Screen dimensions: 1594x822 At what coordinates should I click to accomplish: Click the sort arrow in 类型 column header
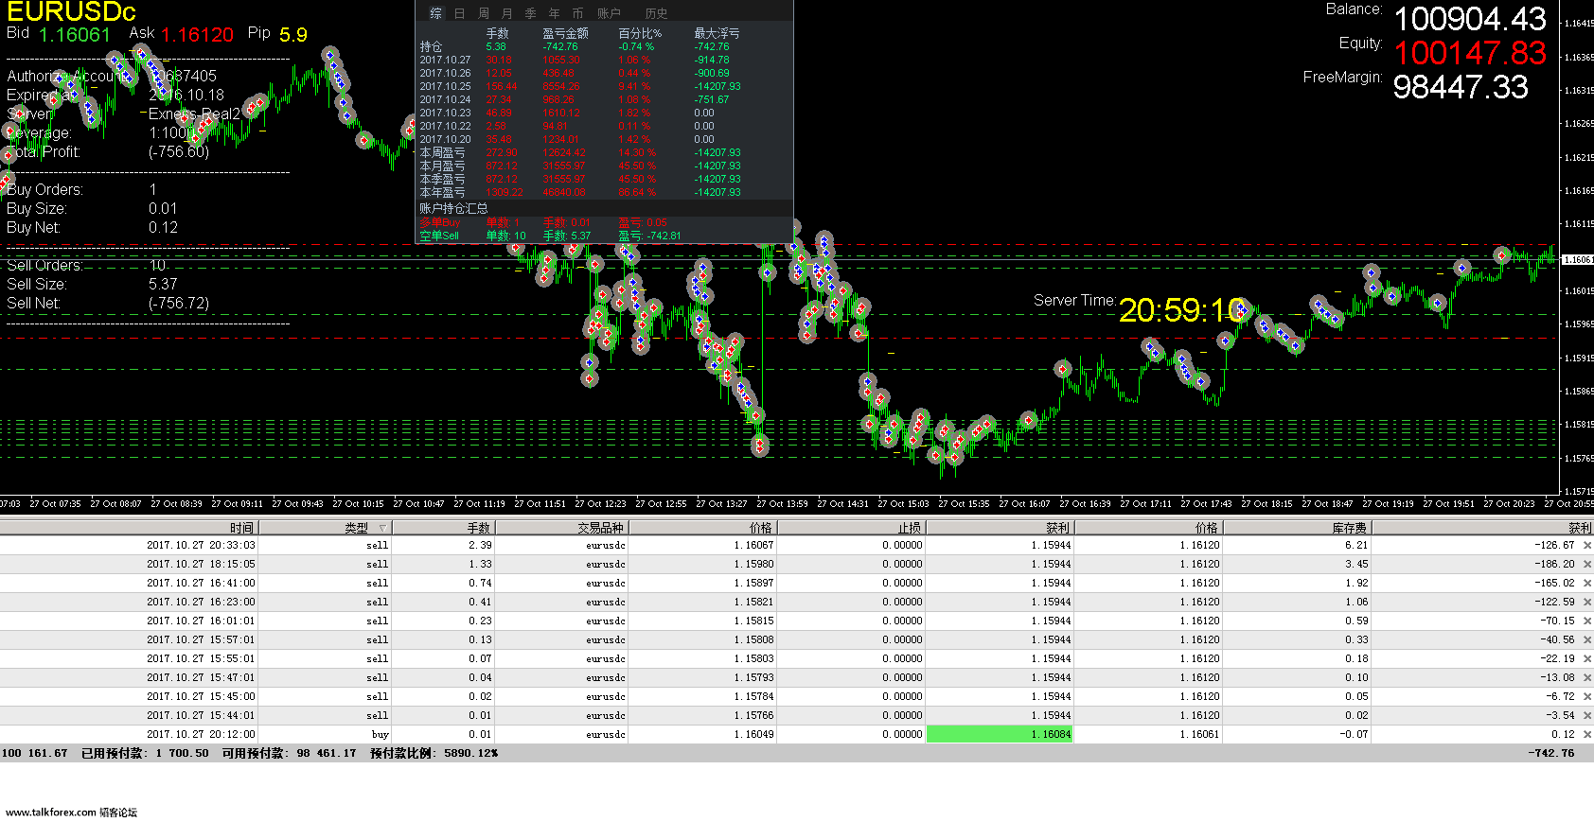(x=382, y=528)
